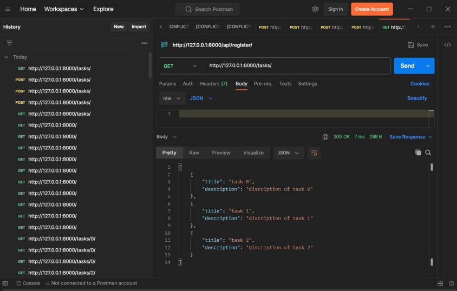Open the code snippet panel icon
The height and width of the screenshot is (291, 457).
pyautogui.click(x=447, y=45)
